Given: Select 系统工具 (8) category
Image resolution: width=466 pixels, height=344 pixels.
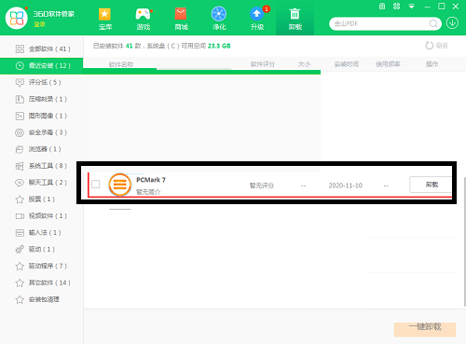Looking at the screenshot, I should coord(41,166).
